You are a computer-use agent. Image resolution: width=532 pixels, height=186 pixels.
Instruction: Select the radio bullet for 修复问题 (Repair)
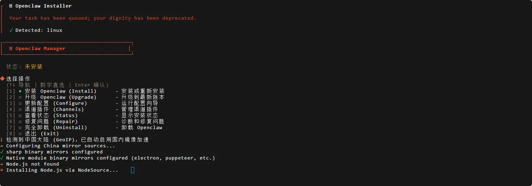(x=20, y=122)
